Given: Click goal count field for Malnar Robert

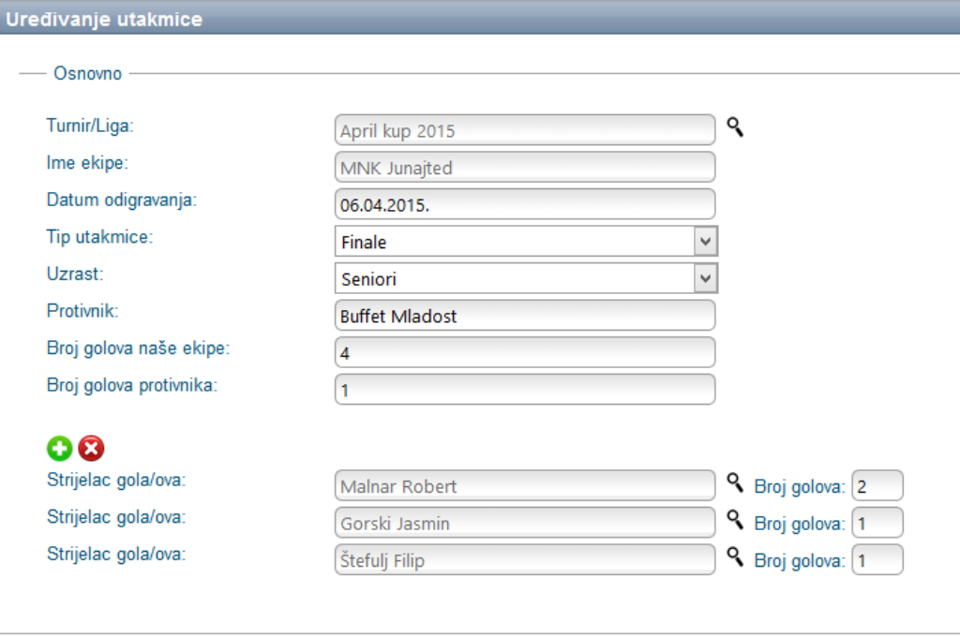Looking at the screenshot, I should (x=877, y=486).
